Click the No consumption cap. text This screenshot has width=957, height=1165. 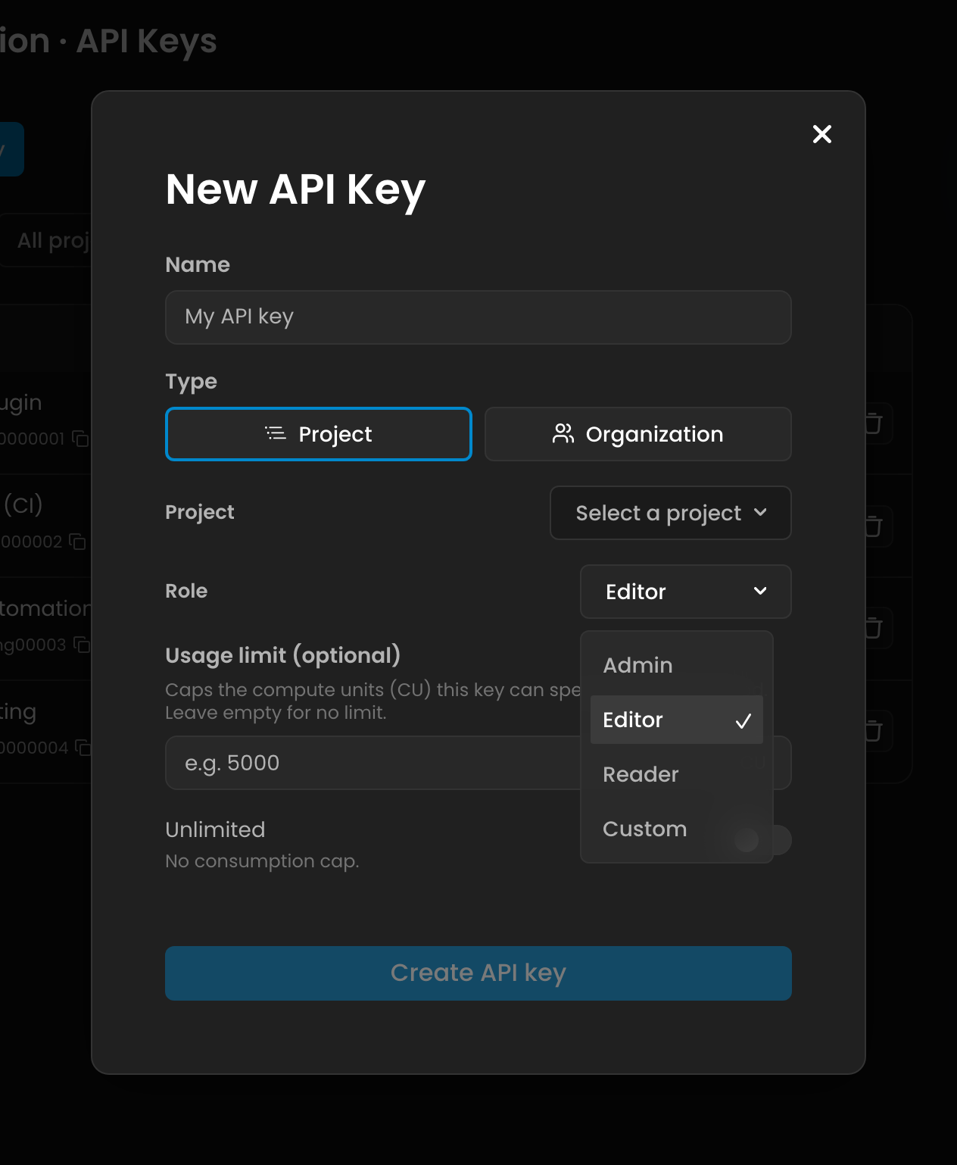[262, 861]
